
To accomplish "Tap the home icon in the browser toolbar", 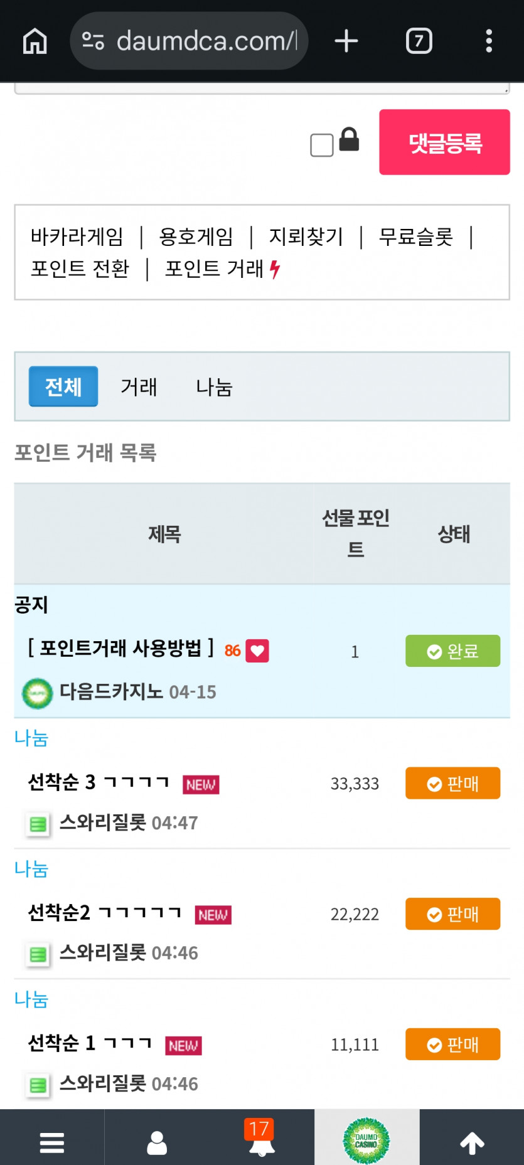I will (x=35, y=40).
